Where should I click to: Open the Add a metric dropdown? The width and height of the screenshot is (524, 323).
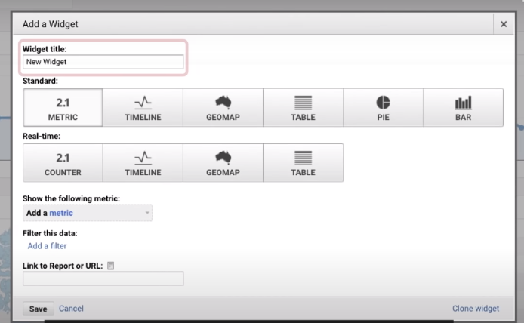point(88,213)
